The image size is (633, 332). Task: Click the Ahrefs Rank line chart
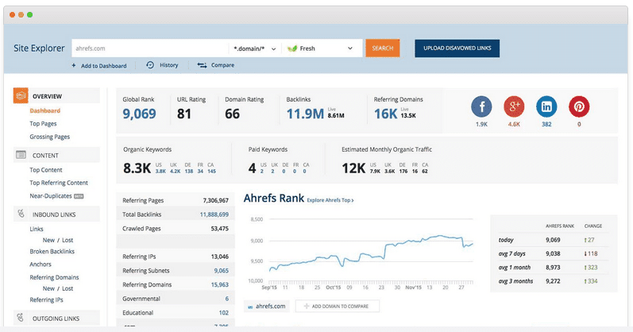371,250
